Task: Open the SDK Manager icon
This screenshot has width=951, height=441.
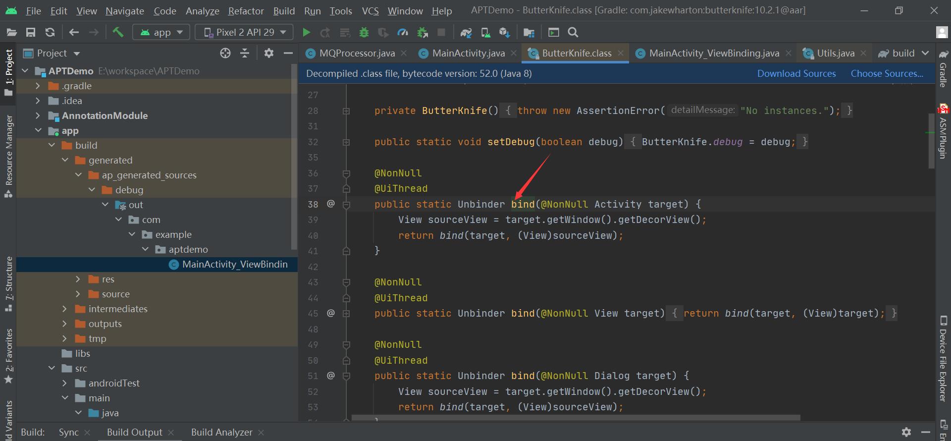Action: tap(505, 32)
